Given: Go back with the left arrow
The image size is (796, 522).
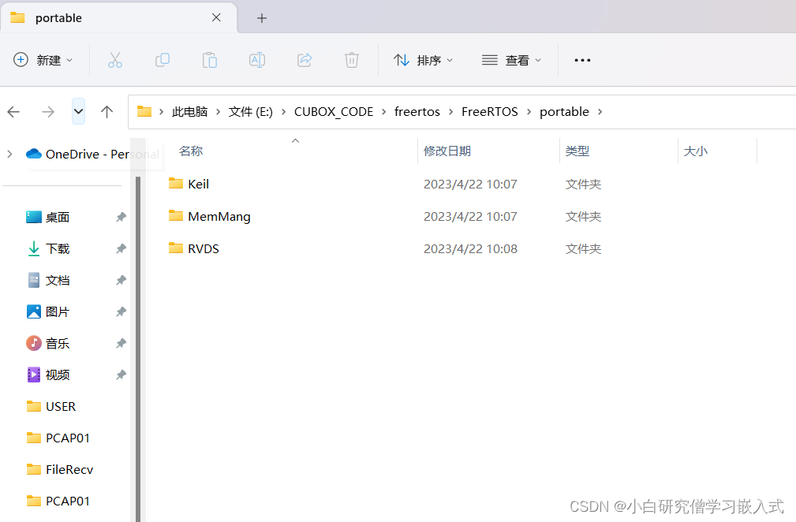Looking at the screenshot, I should click(13, 112).
